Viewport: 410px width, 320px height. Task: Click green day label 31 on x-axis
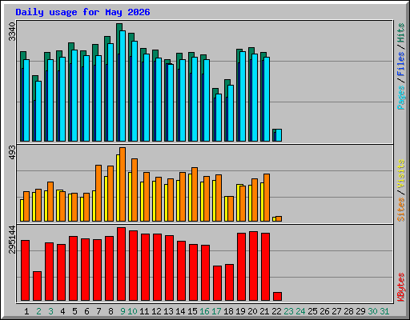(x=384, y=311)
